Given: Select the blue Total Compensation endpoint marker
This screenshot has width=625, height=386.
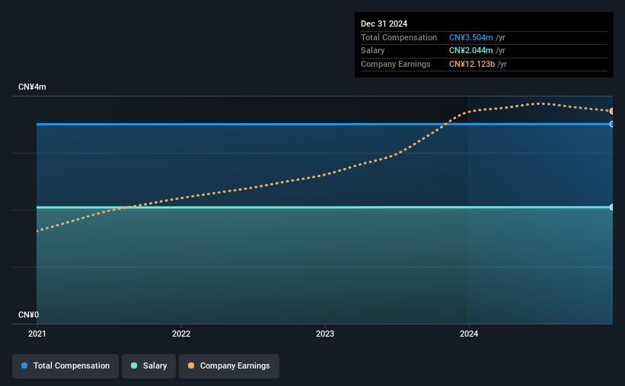Looking at the screenshot, I should (611, 124).
